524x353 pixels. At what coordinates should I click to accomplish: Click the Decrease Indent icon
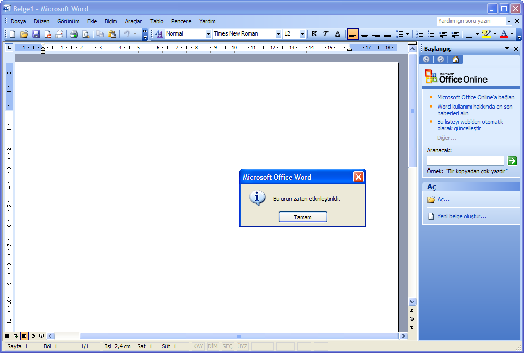pos(443,34)
